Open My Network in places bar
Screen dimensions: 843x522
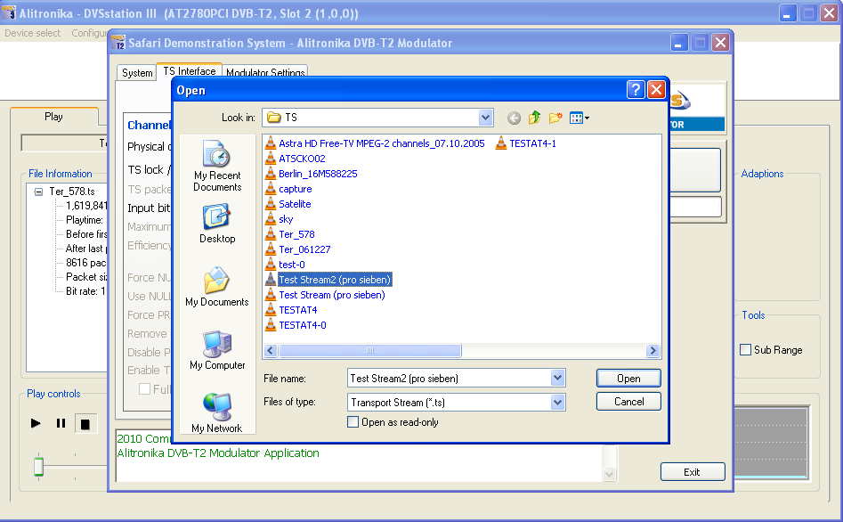coord(217,413)
